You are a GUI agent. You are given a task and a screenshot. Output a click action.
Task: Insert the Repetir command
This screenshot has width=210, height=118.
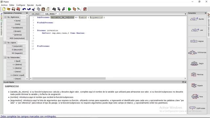point(197,86)
